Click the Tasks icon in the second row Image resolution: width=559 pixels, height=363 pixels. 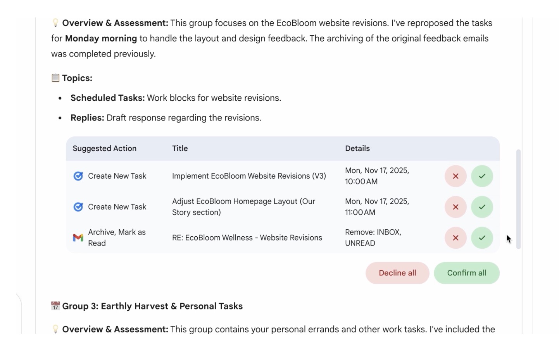[x=78, y=207]
